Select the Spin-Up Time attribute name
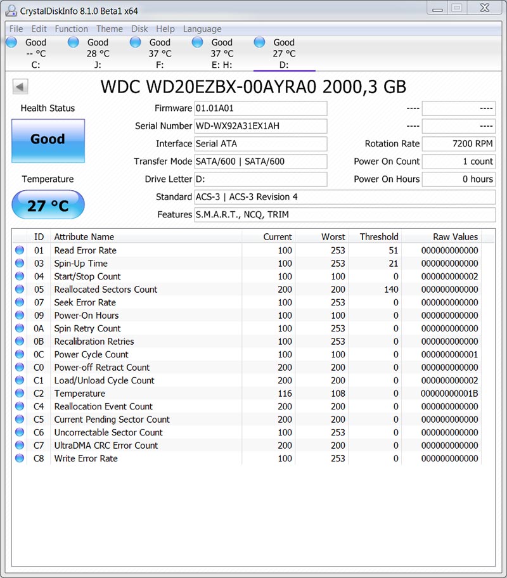 80,264
